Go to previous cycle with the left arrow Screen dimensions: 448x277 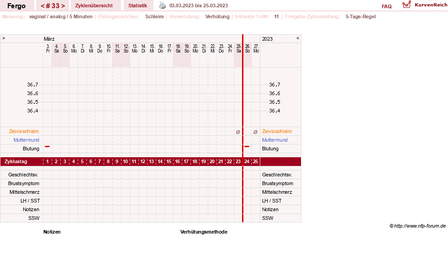42,6
